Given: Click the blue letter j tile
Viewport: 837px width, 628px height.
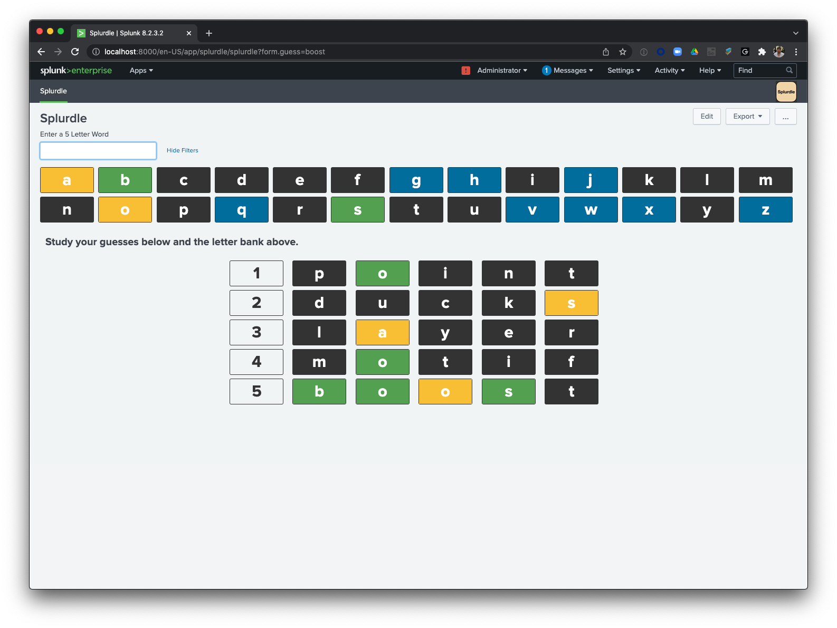Looking at the screenshot, I should (591, 180).
